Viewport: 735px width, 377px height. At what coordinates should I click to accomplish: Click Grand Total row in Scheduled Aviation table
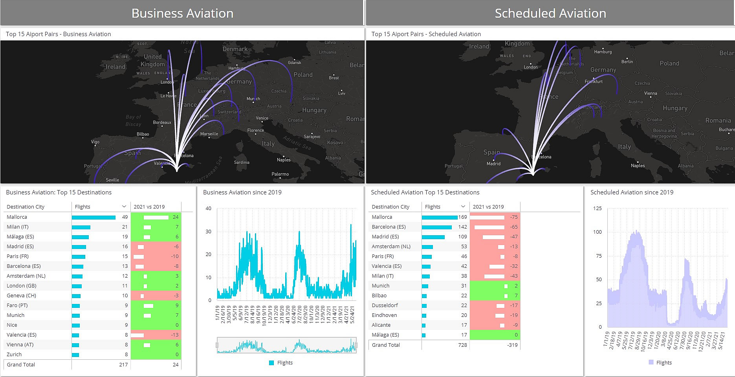click(444, 345)
